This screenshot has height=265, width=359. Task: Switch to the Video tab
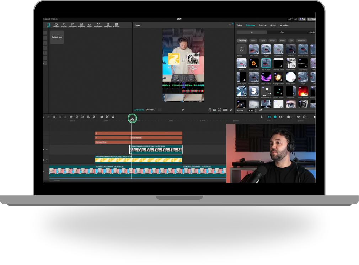239,25
